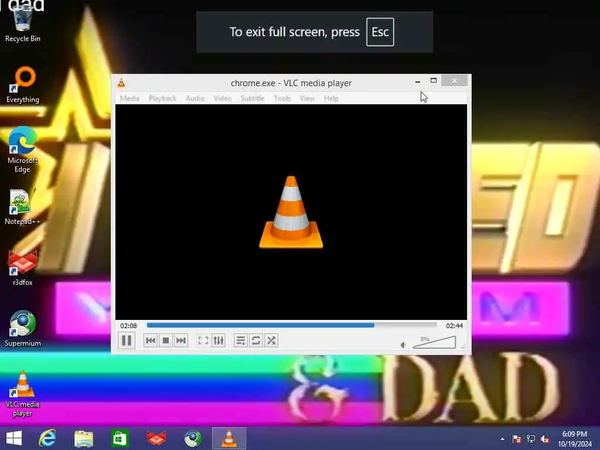Viewport: 600px width, 450px height.
Task: Open the Help menu
Action: coord(331,98)
